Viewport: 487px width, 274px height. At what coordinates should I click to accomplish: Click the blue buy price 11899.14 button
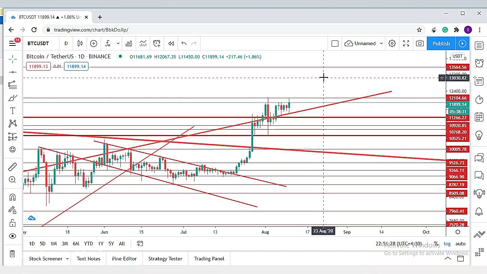point(76,66)
